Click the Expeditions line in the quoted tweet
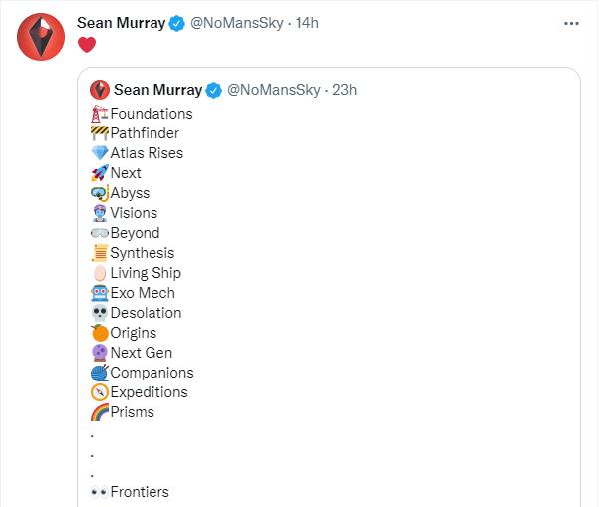Viewport: 608px width, 507px height. pos(149,392)
